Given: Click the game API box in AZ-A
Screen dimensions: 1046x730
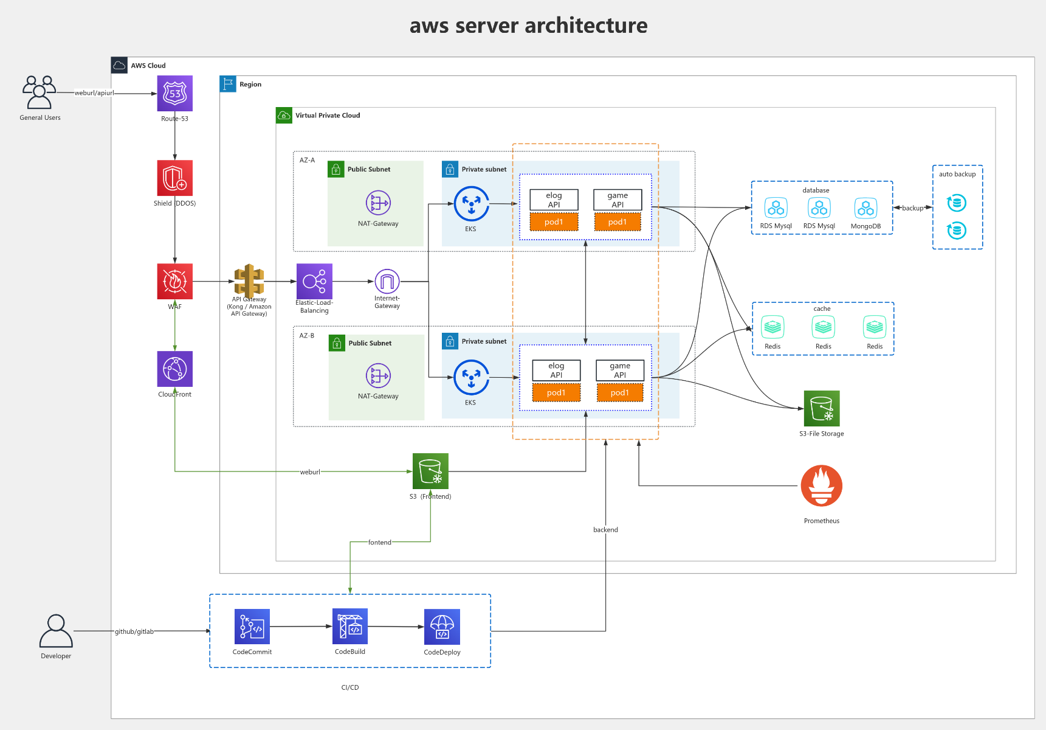Looking at the screenshot, I should coord(618,201).
